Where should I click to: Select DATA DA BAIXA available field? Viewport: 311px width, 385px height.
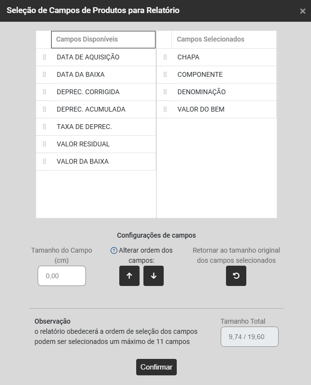[81, 74]
